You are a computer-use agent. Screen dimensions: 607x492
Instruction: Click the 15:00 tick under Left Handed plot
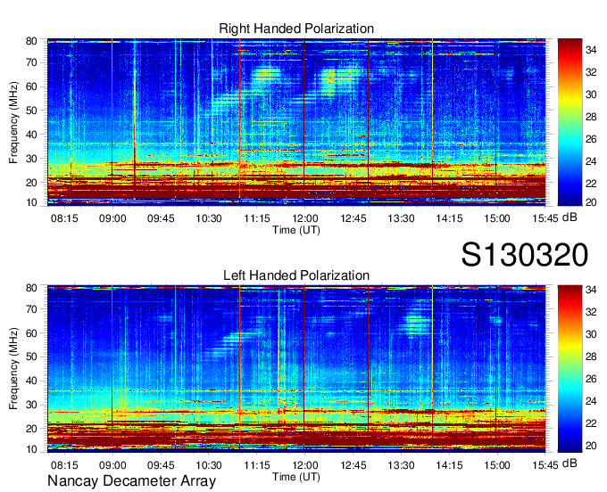pos(497,465)
